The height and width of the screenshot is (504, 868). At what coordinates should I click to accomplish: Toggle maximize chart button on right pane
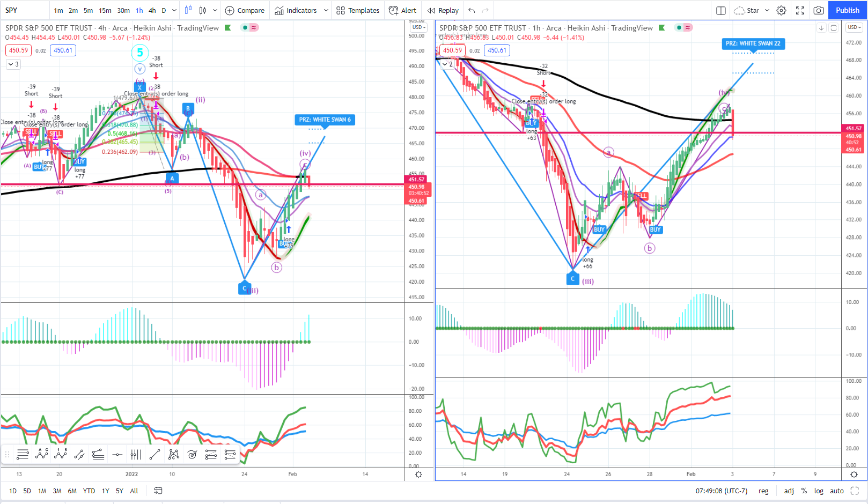[x=834, y=28]
